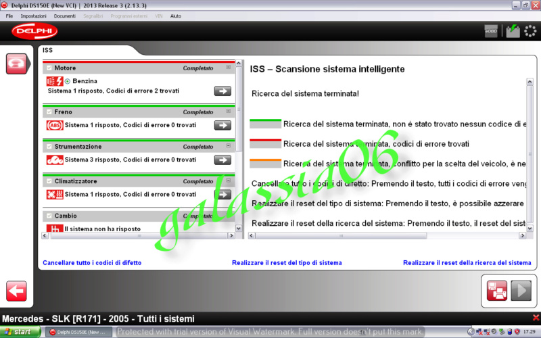Image resolution: width=541 pixels, height=338 pixels.
Task: Click the green legend color bar
Action: point(265,124)
